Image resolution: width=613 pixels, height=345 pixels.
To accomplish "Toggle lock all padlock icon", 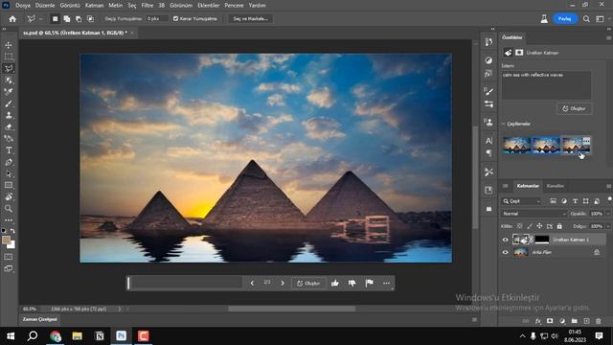I will pyautogui.click(x=559, y=226).
